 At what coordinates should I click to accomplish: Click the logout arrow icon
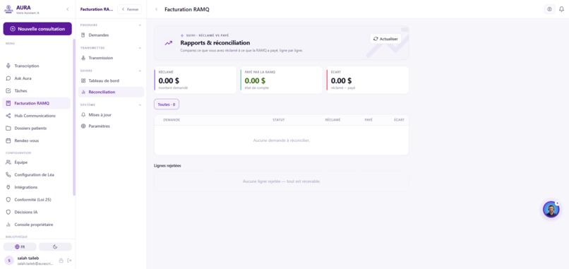tap(69, 261)
